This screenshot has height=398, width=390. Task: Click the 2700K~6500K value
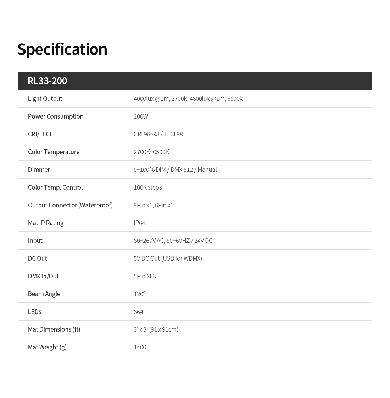[x=151, y=152]
